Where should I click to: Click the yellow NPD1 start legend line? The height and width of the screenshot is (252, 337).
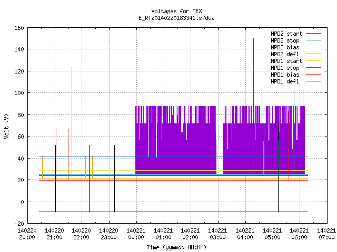pyautogui.click(x=313, y=61)
